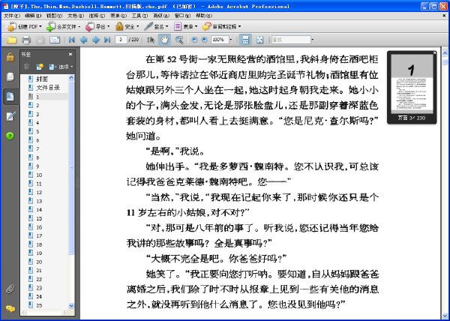Go to previous page arrow
450x321 pixels.
[x=83, y=40]
